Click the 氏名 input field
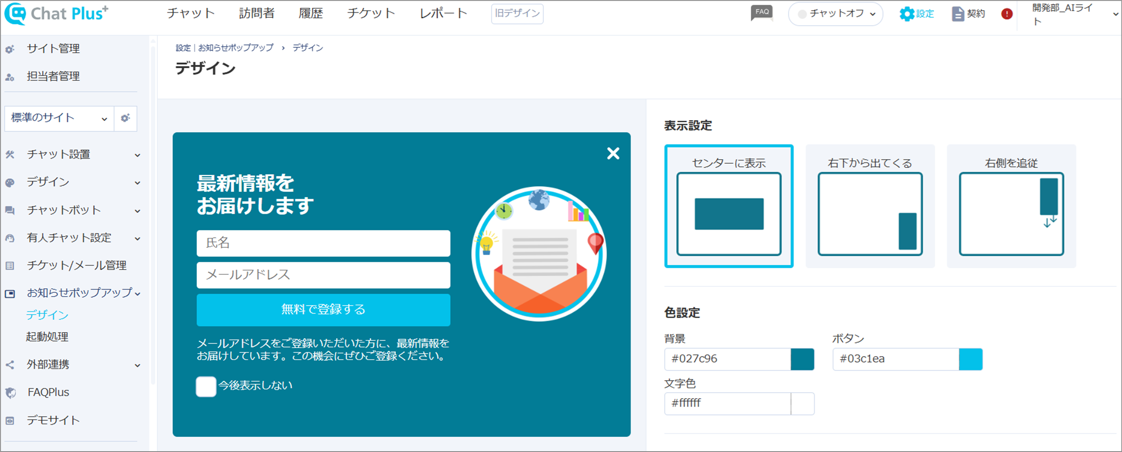 (x=323, y=243)
